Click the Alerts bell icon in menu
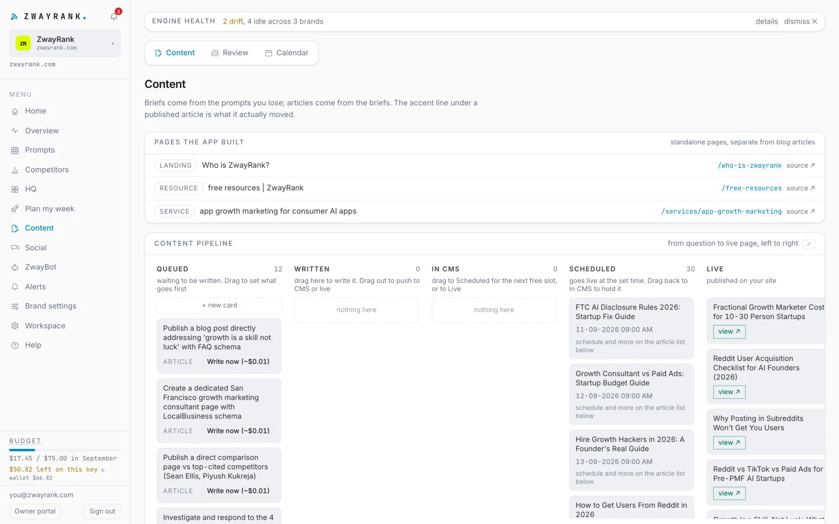Screen dimensions: 839x524 point(15,287)
